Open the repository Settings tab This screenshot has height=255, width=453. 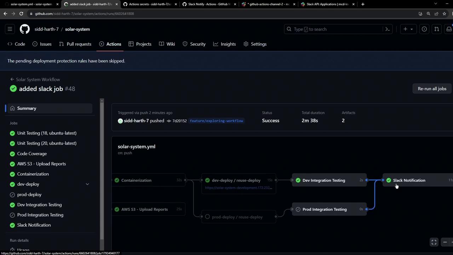tap(255, 44)
